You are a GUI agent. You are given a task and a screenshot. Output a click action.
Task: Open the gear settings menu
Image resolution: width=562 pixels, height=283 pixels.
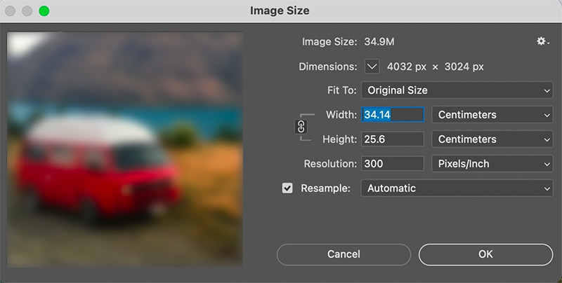pos(542,42)
